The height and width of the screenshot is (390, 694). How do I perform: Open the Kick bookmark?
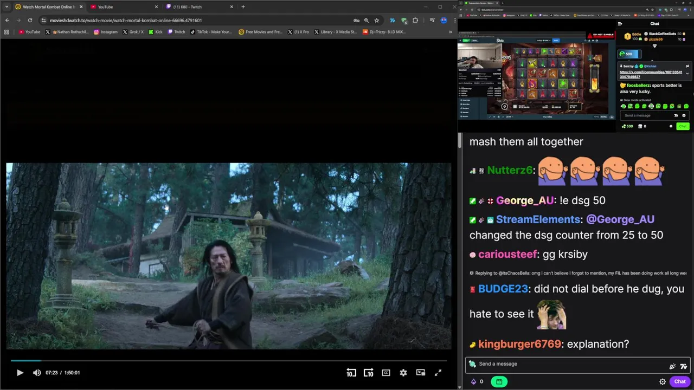point(156,32)
